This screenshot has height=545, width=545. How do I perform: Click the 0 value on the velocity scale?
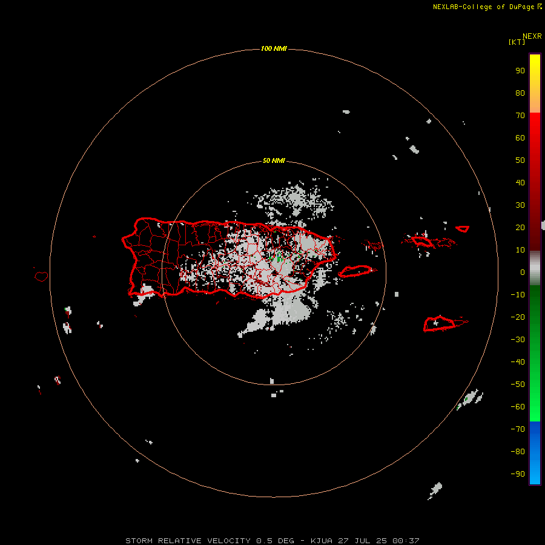[523, 272]
